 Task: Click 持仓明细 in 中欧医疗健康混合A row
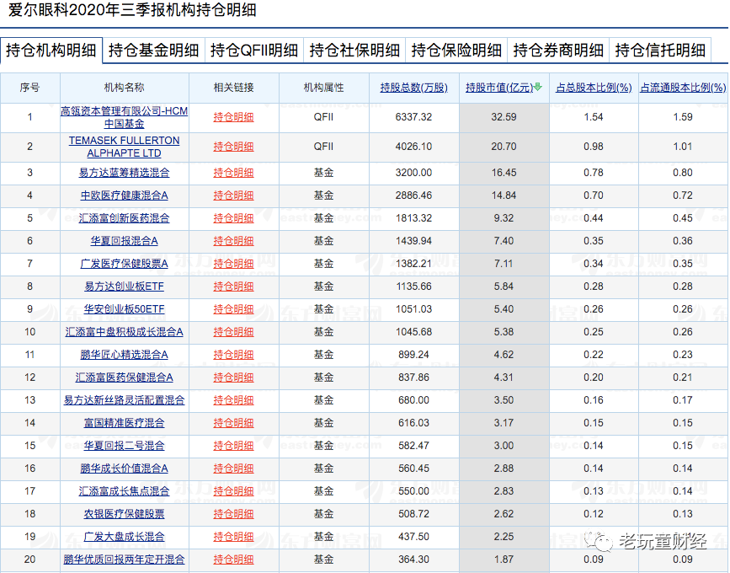tap(234, 195)
